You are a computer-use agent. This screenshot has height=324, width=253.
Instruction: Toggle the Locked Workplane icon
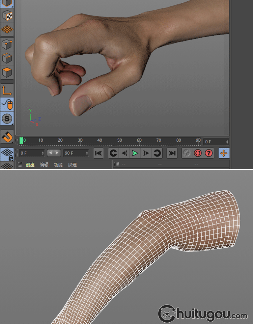pyautogui.click(x=7, y=154)
